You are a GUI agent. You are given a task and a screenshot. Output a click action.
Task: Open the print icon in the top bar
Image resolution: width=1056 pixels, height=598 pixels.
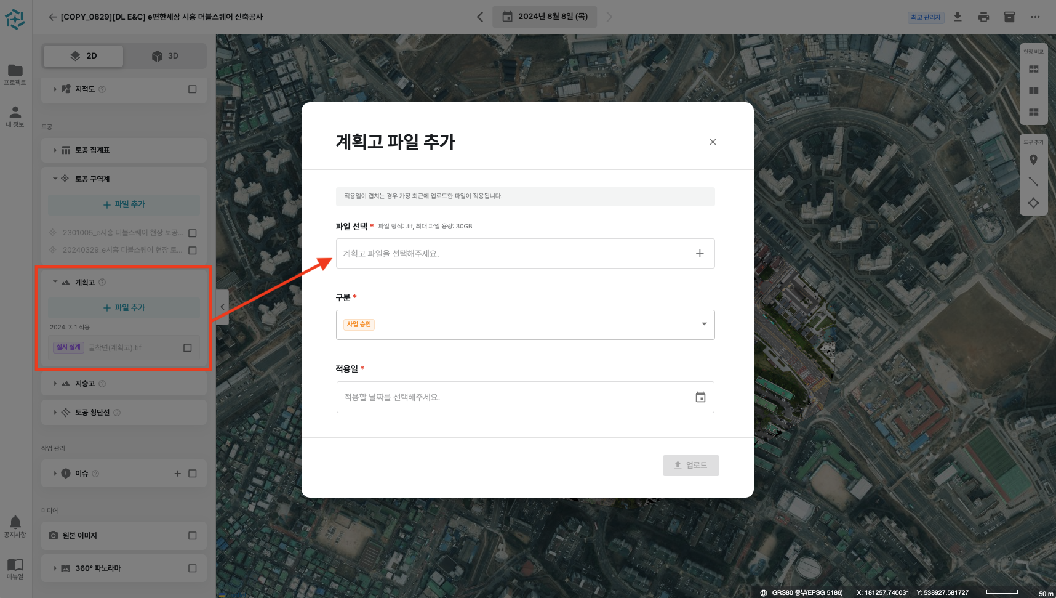(x=983, y=17)
